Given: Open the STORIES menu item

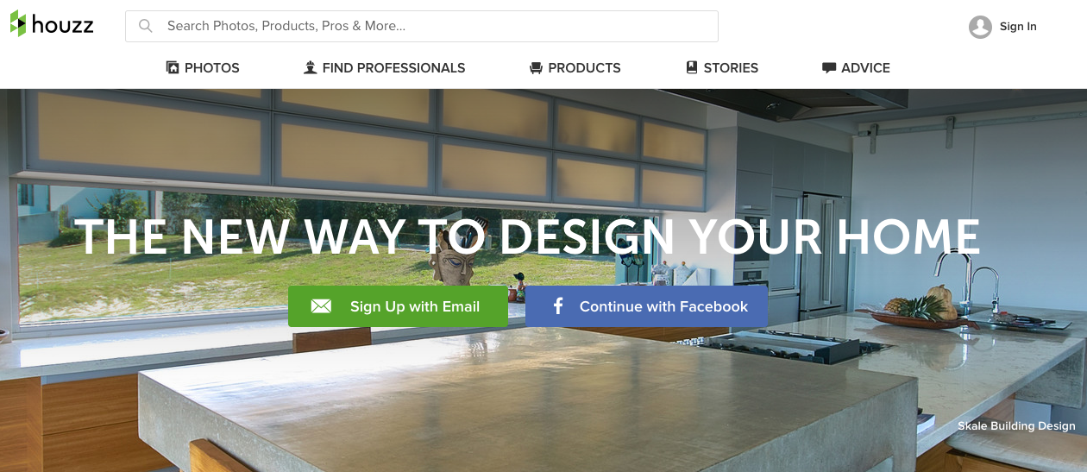Looking at the screenshot, I should (722, 67).
